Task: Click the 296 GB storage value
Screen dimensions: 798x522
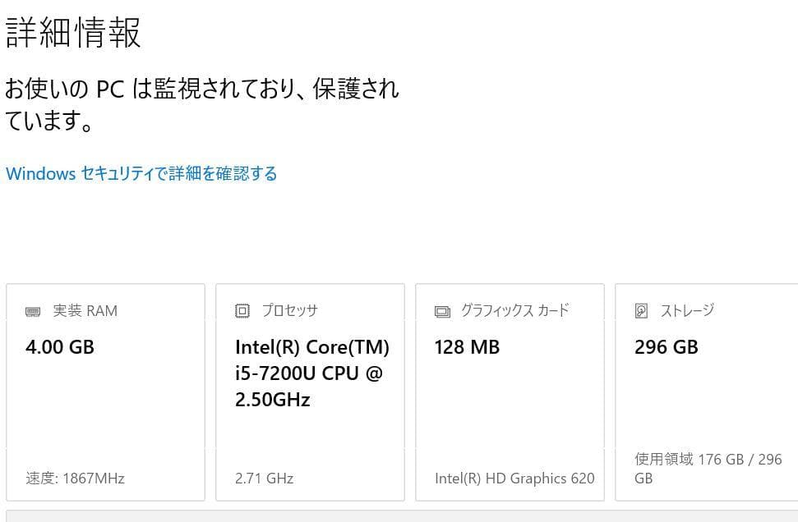Action: [666, 347]
